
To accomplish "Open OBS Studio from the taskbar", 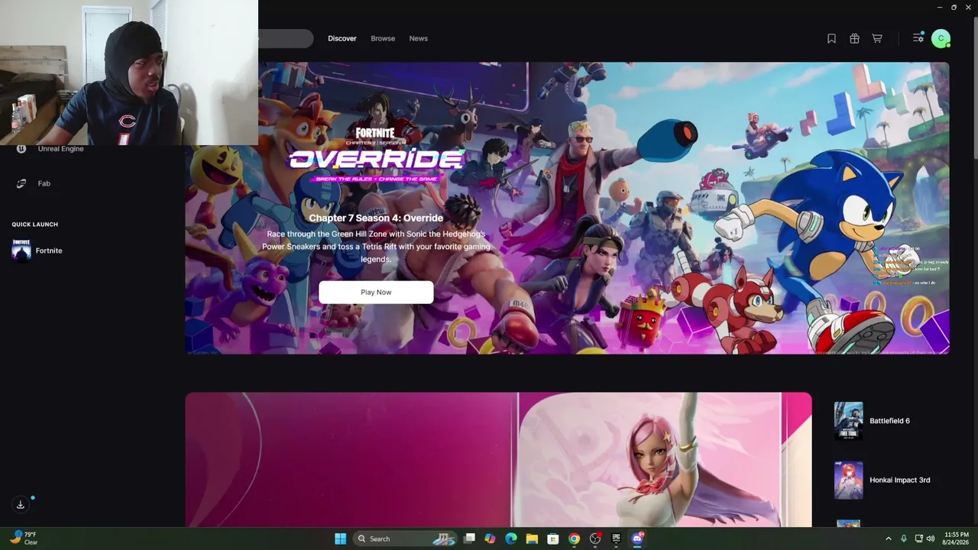I will point(595,539).
